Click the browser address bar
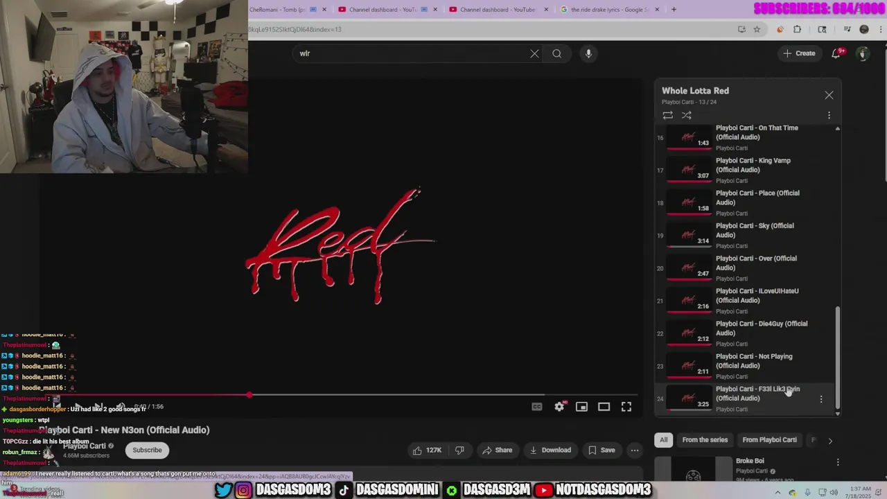 pyautogui.click(x=506, y=29)
